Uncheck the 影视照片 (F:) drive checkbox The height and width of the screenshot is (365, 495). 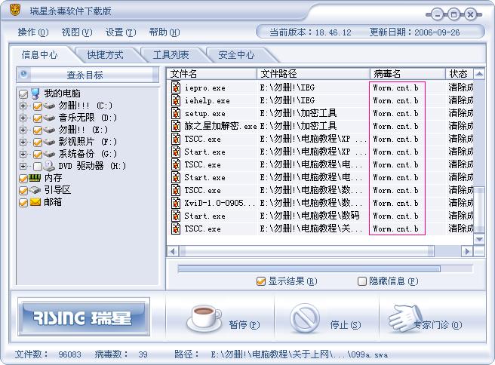pos(38,142)
